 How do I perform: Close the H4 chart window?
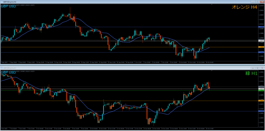262,2
